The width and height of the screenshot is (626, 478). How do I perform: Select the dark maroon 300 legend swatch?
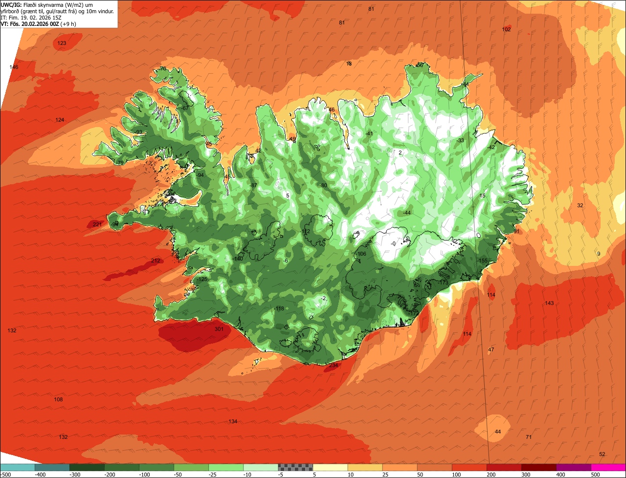(x=539, y=467)
